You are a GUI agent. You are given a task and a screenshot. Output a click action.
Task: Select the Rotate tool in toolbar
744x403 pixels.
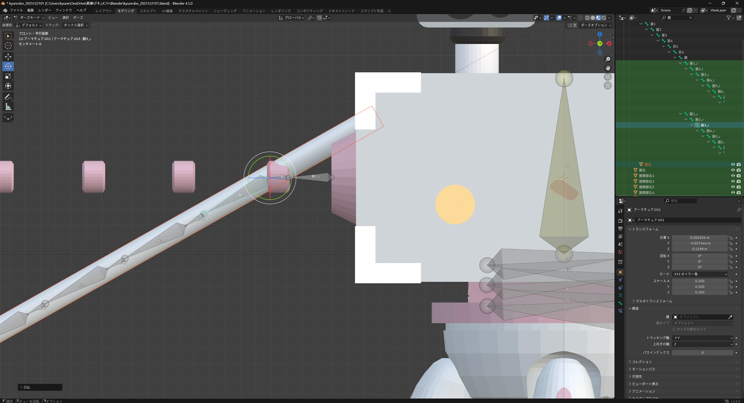(x=8, y=66)
